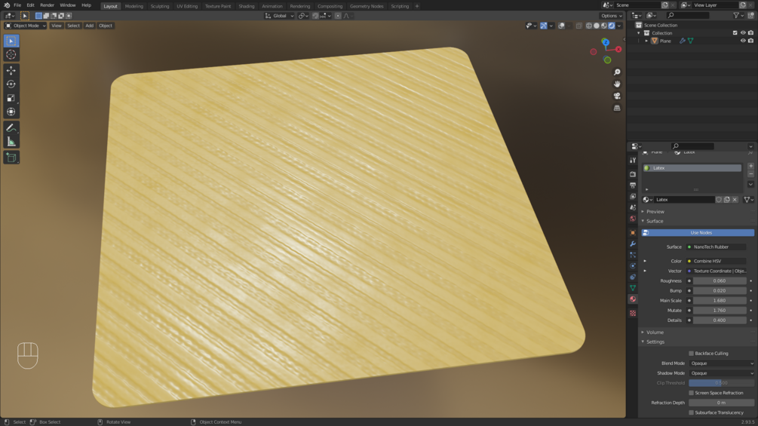The height and width of the screenshot is (426, 758).
Task: Choose the Scale tool
Action: pos(11,98)
